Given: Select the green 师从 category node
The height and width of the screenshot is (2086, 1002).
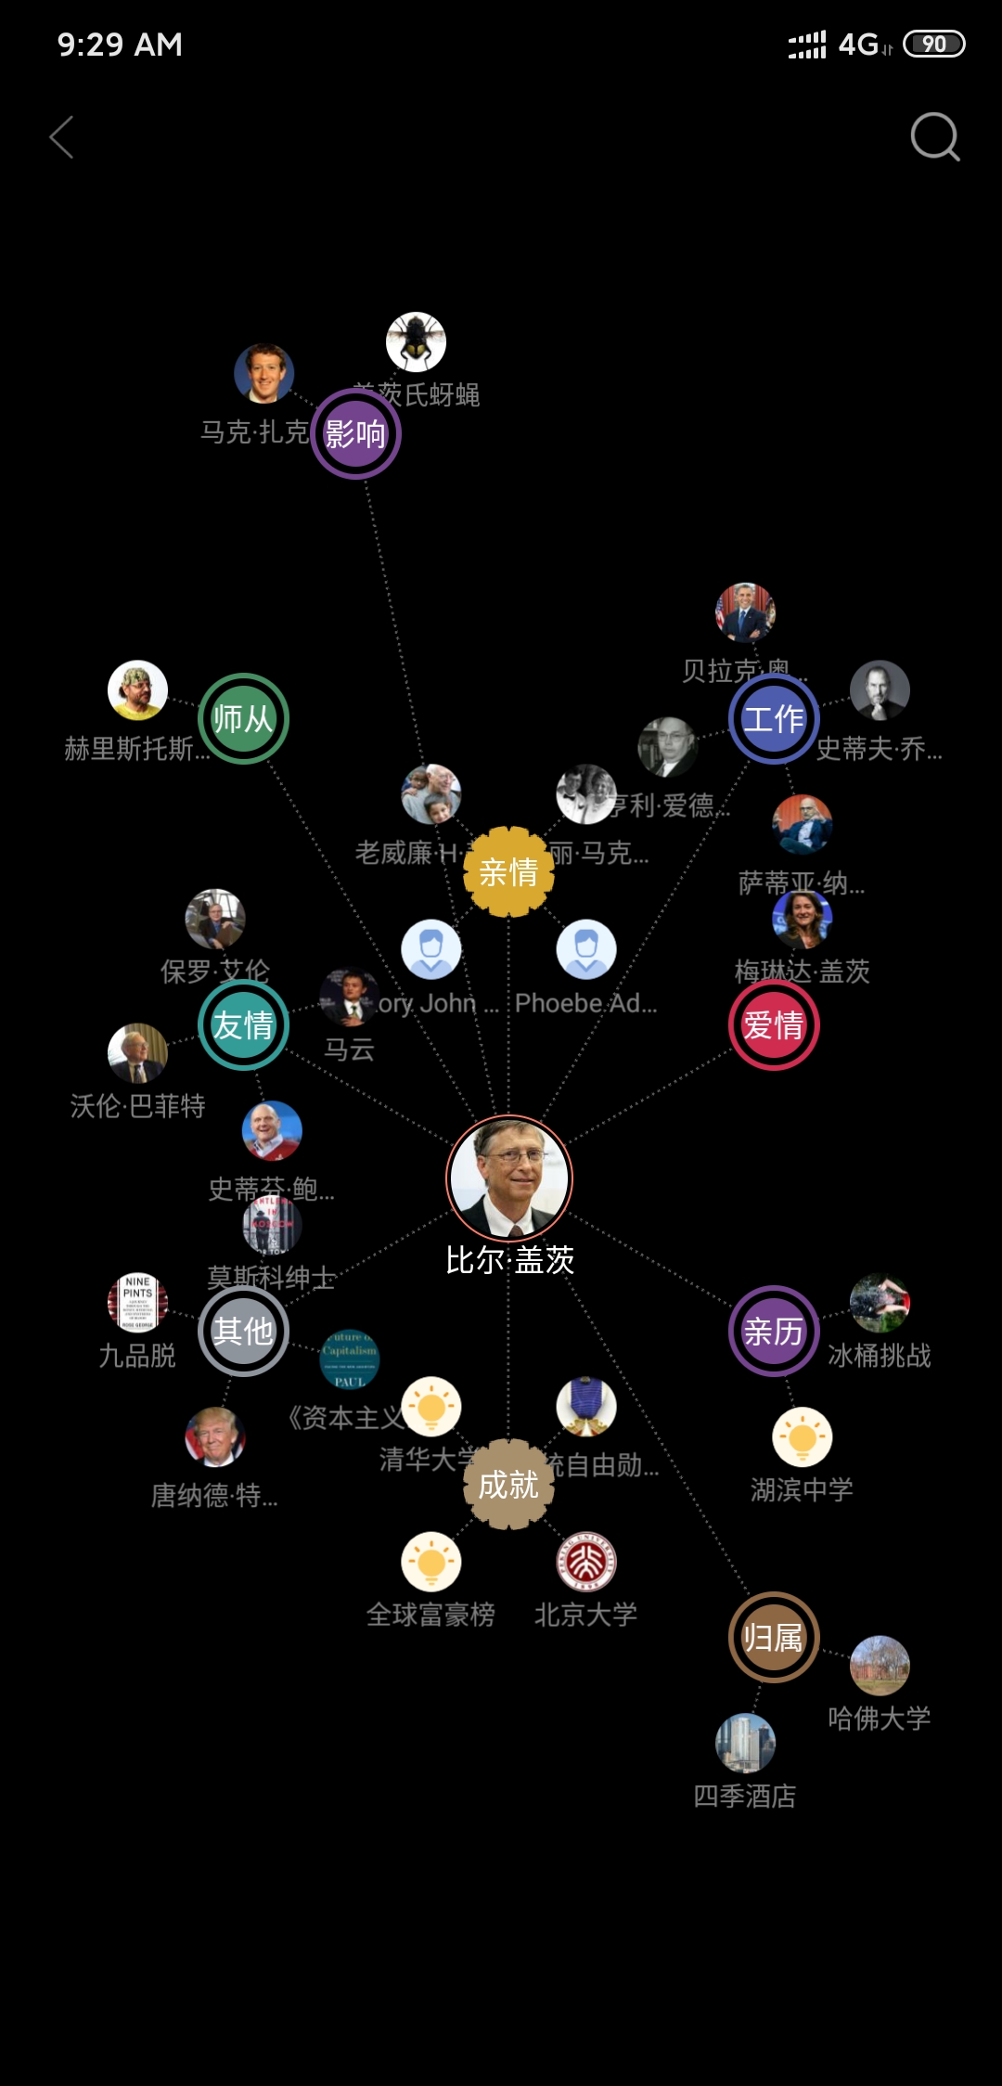Looking at the screenshot, I should pos(244,719).
